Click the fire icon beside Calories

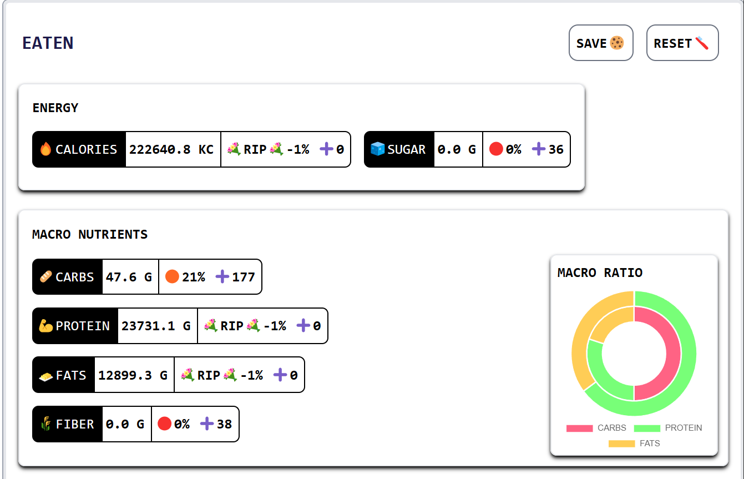(x=45, y=149)
